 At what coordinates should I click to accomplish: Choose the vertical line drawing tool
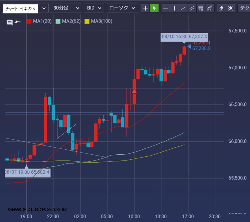[174, 8]
